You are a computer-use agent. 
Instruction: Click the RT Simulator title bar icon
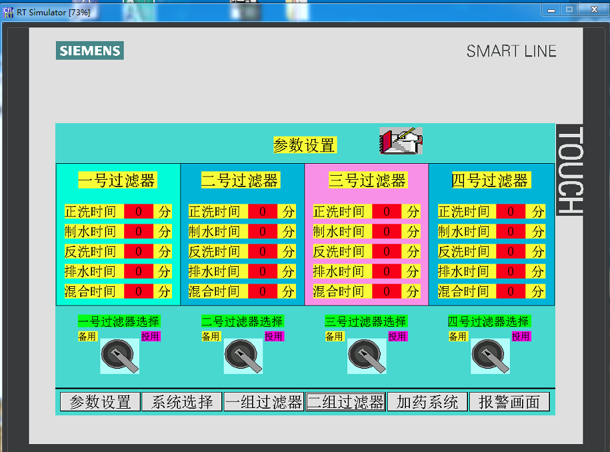coord(8,13)
